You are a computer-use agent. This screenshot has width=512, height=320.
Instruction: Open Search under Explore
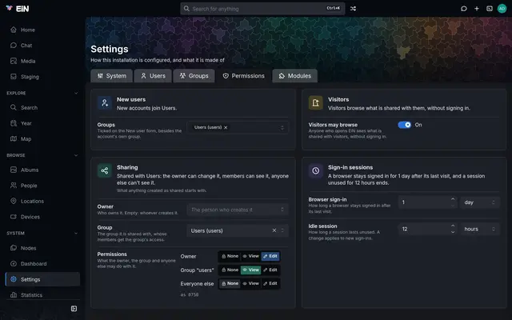pos(42,107)
